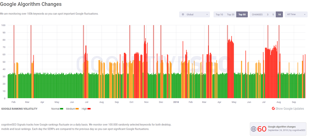The height and width of the screenshot is (137, 310).
Task: Set changes threshold to 5
Action: [x=273, y=15]
